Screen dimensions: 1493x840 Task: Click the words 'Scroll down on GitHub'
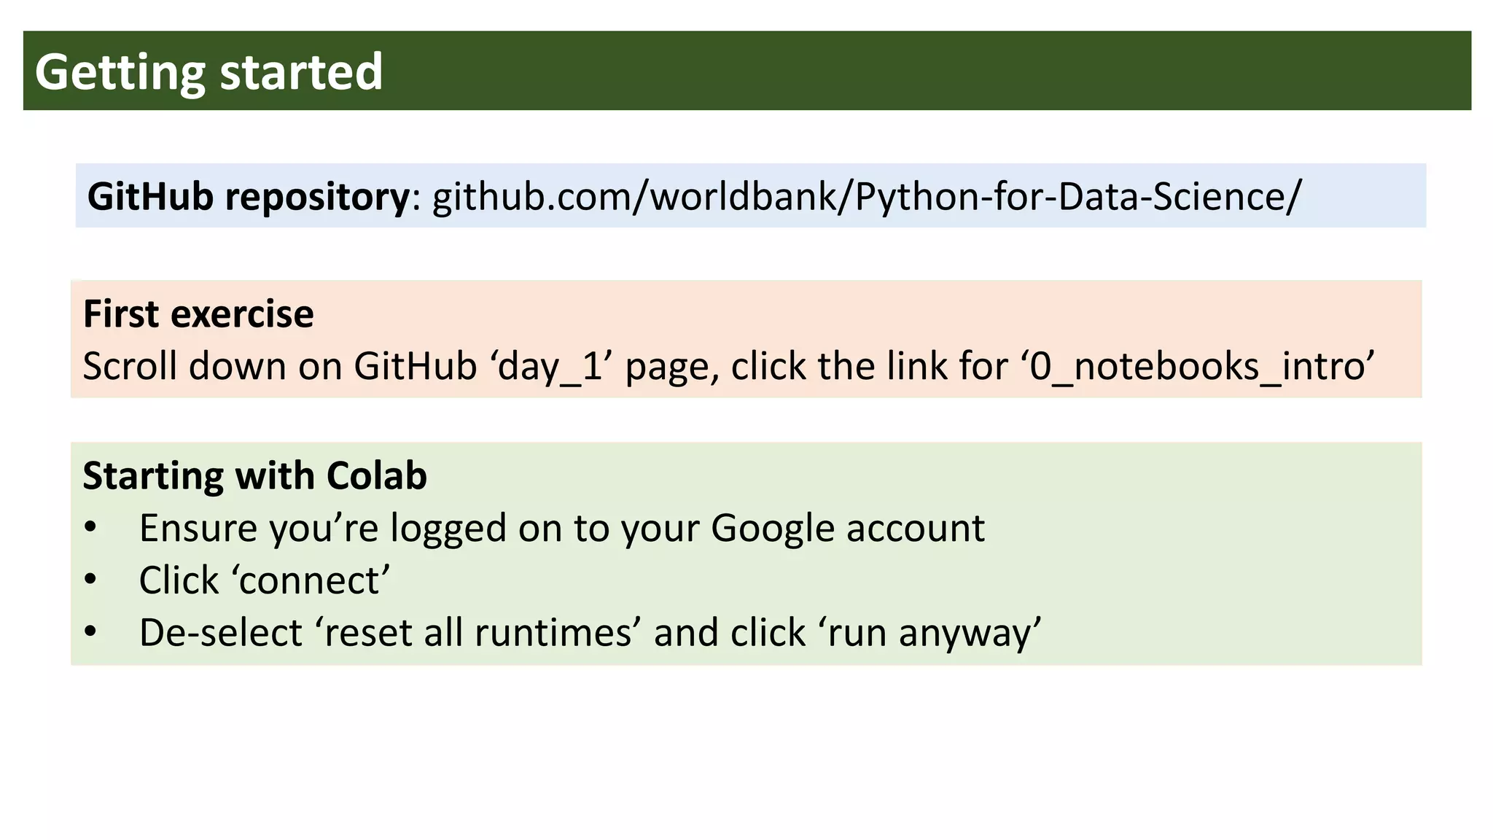coord(280,366)
